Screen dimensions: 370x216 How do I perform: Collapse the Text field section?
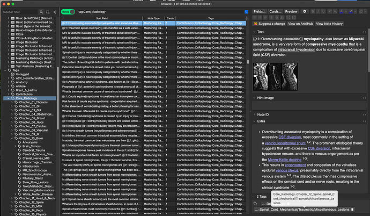tap(254, 32)
